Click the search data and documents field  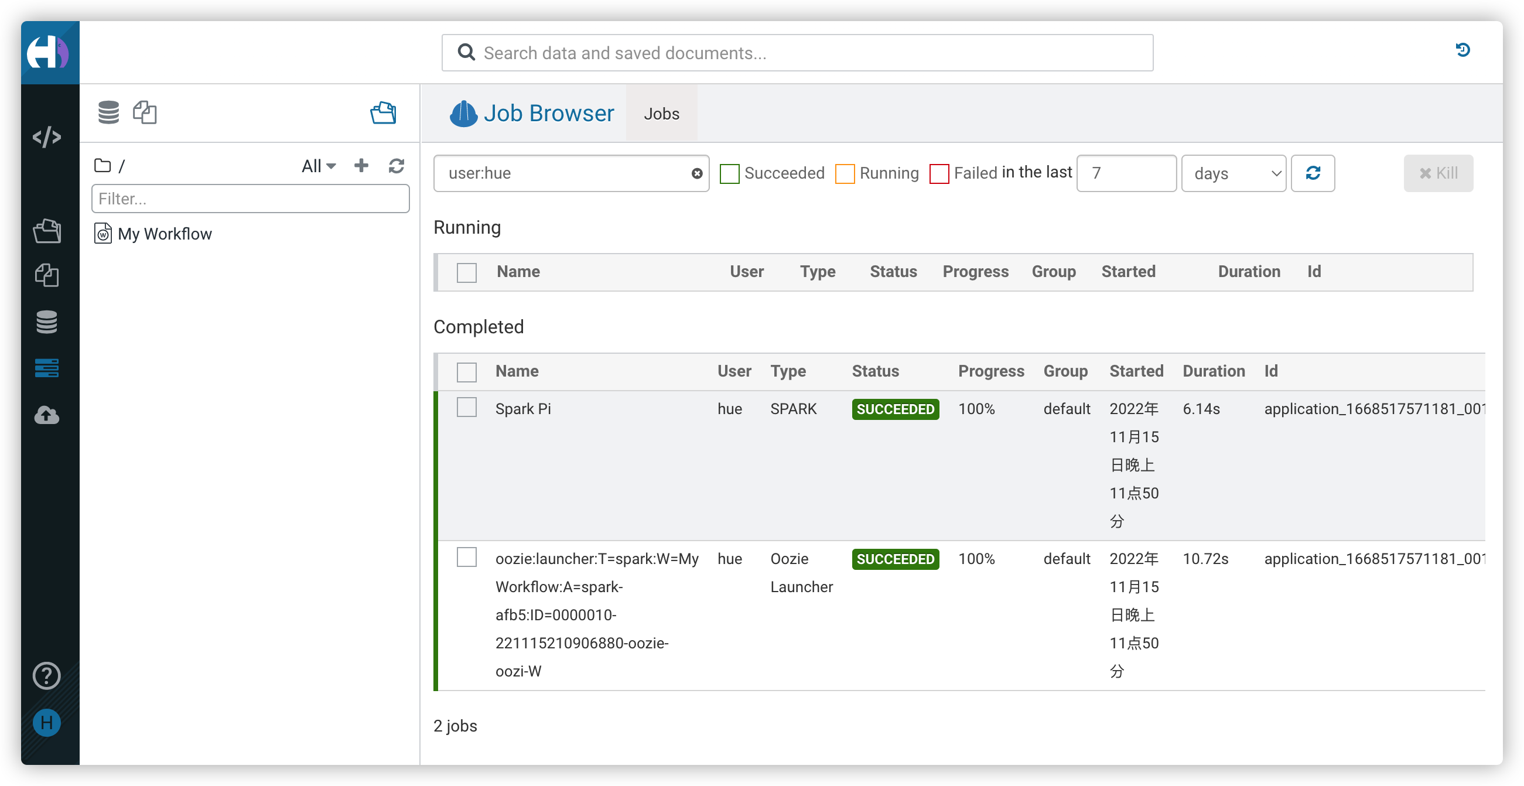(x=798, y=53)
